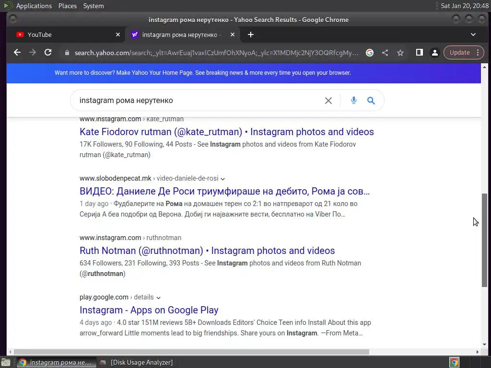Start voice search with the microphone icon
The height and width of the screenshot is (368, 491).
click(x=353, y=101)
